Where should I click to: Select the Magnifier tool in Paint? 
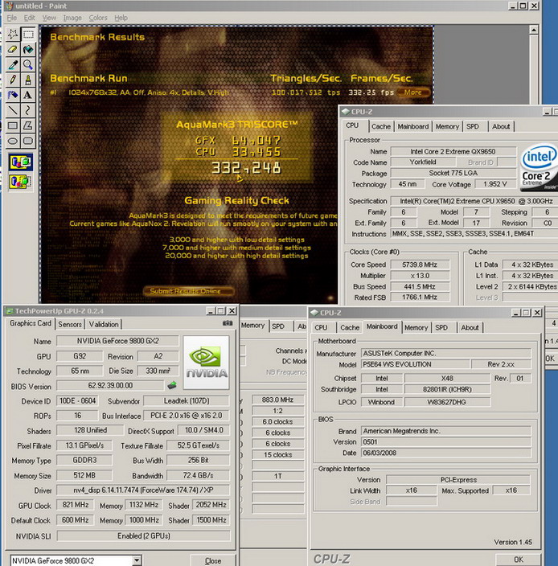pos(28,64)
